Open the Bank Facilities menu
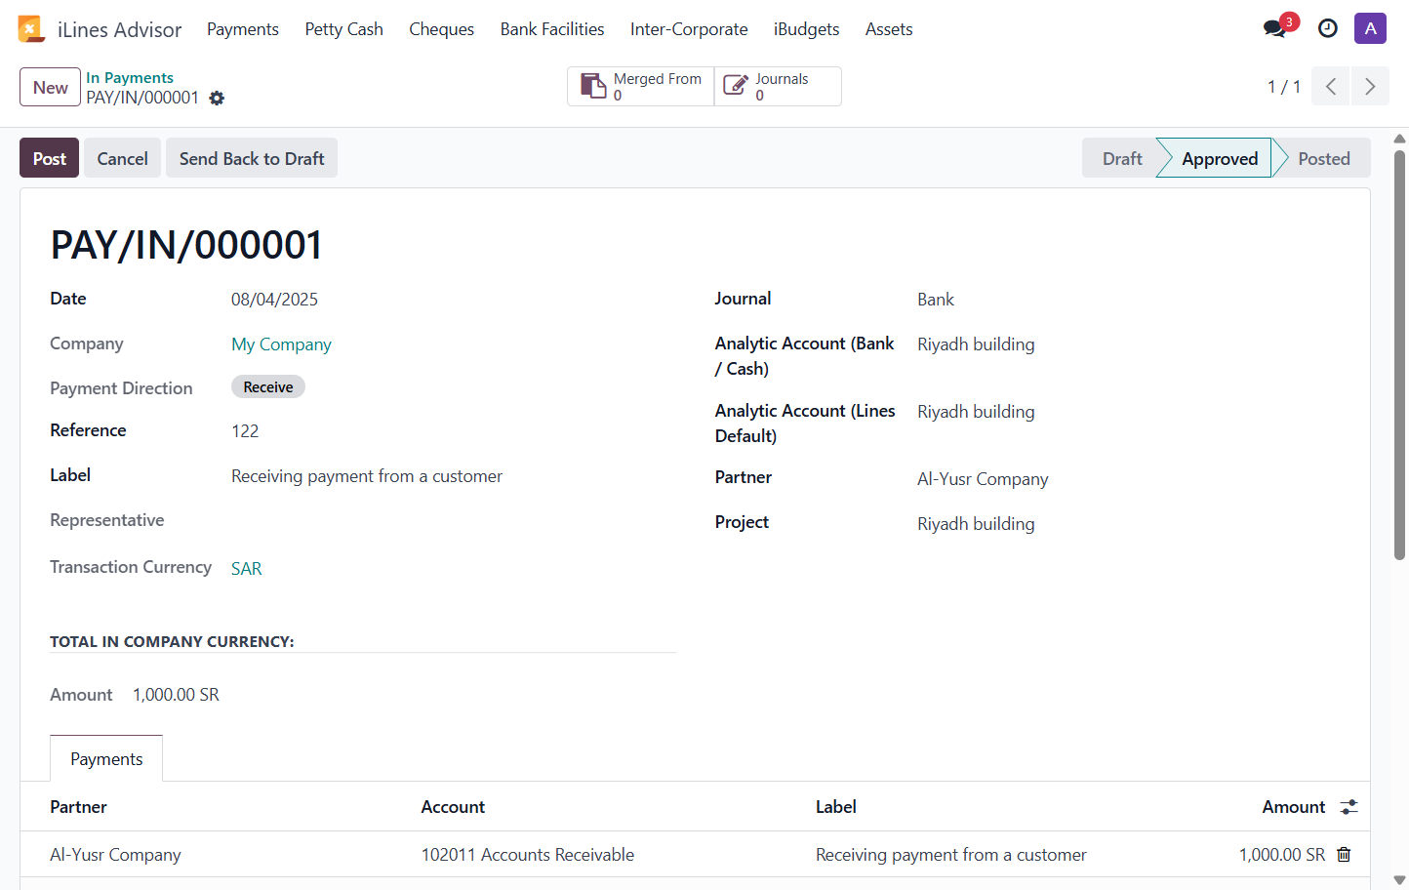The width and height of the screenshot is (1409, 890). 552,29
